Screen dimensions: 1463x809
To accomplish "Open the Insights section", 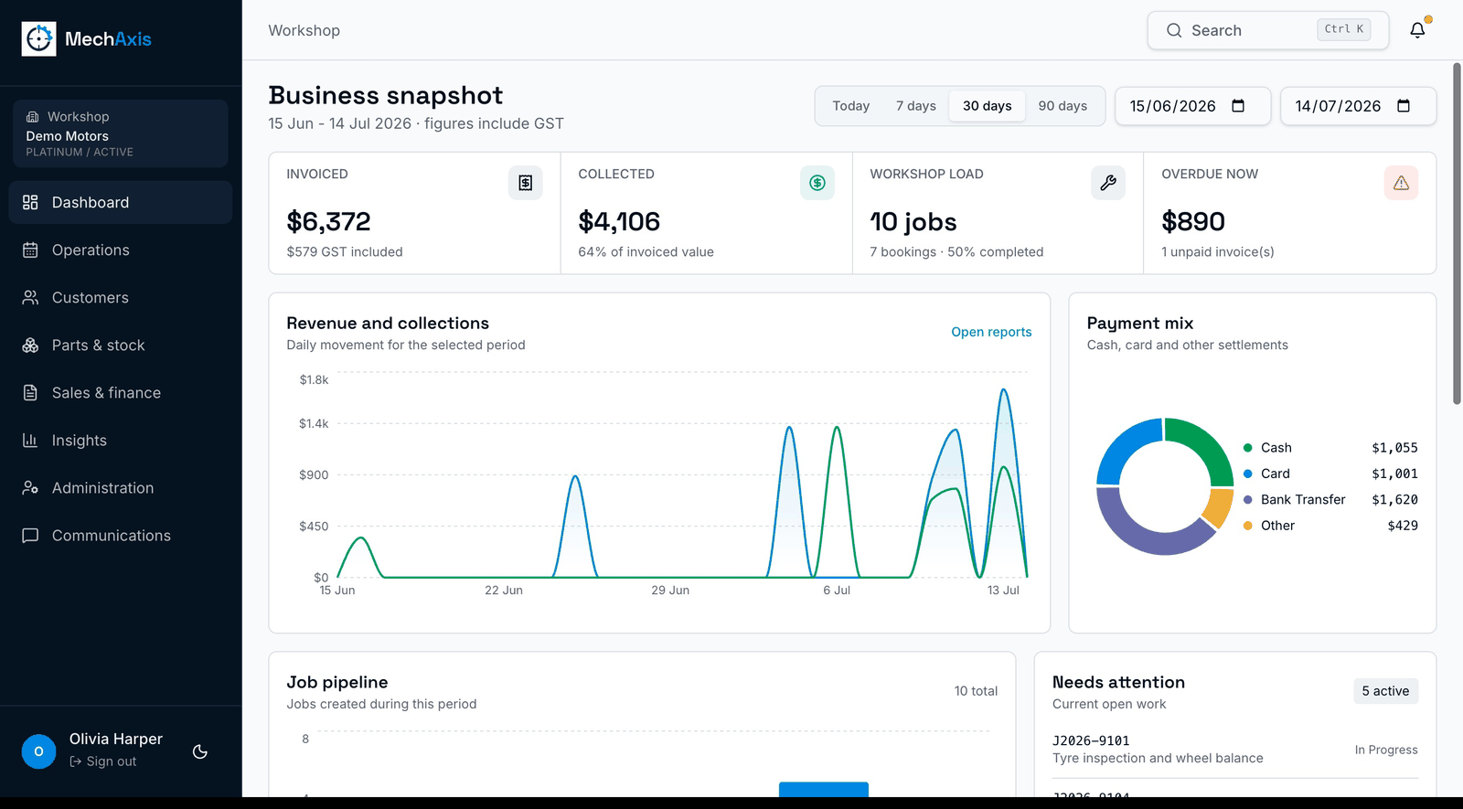I will 121,440.
